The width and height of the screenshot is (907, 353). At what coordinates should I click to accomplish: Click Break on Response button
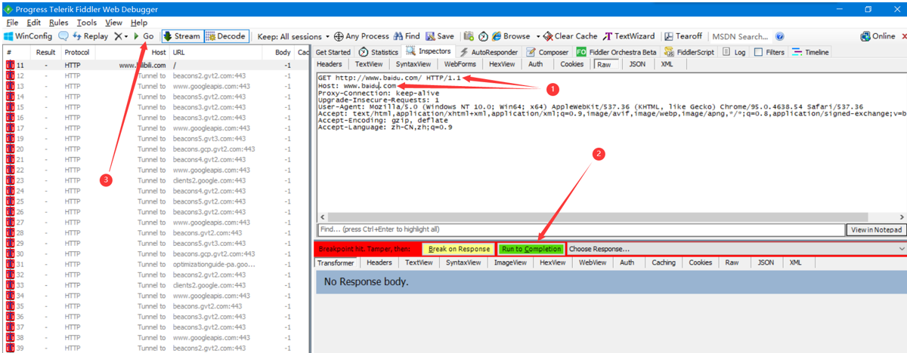point(459,249)
